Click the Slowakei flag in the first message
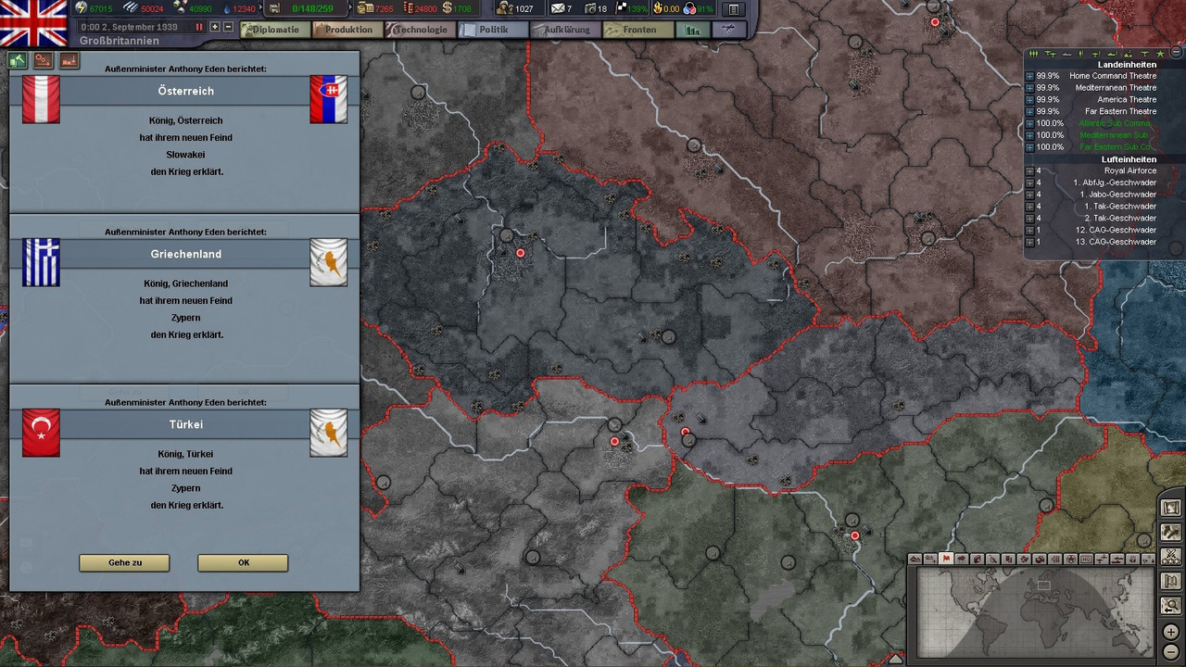Screen dimensions: 1186x667 tap(329, 99)
